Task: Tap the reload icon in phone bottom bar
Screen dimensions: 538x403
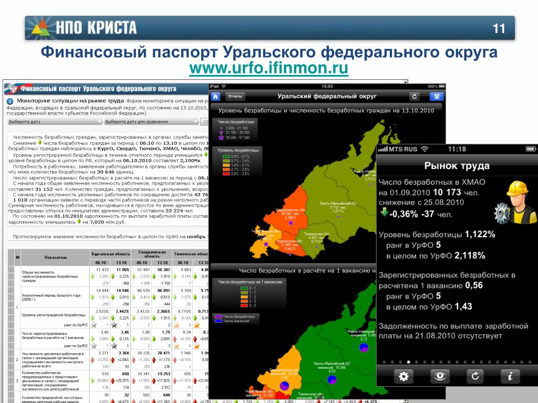Action: (475, 376)
